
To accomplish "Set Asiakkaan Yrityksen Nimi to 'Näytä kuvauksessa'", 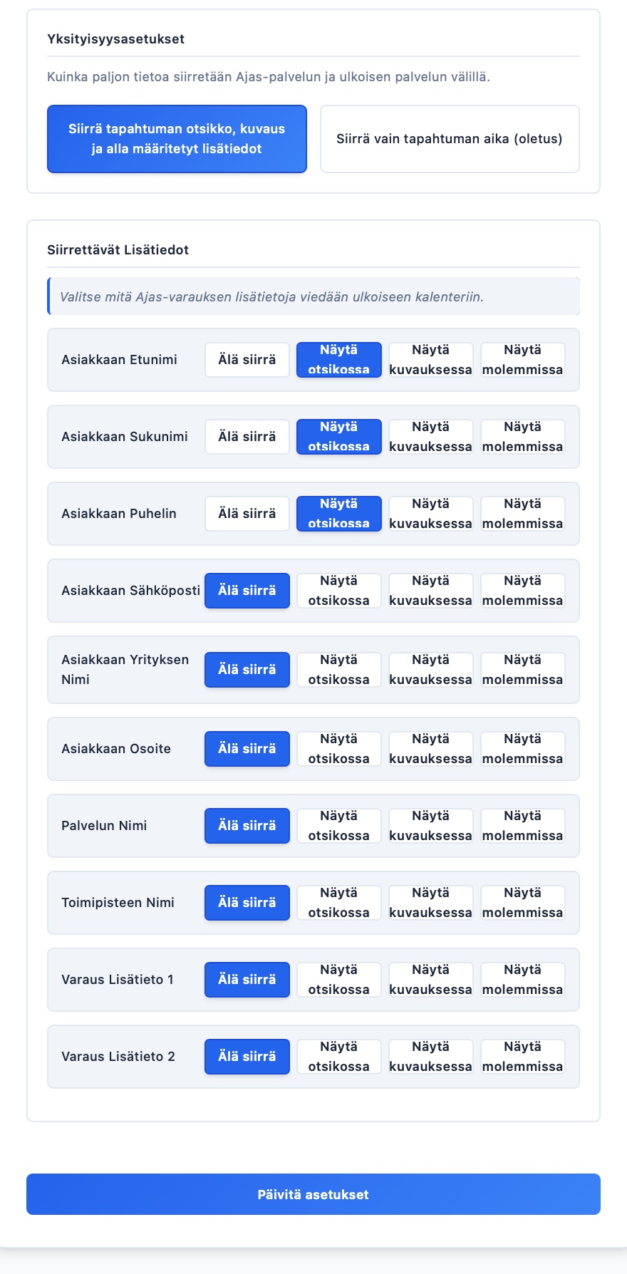I will pyautogui.click(x=430, y=670).
